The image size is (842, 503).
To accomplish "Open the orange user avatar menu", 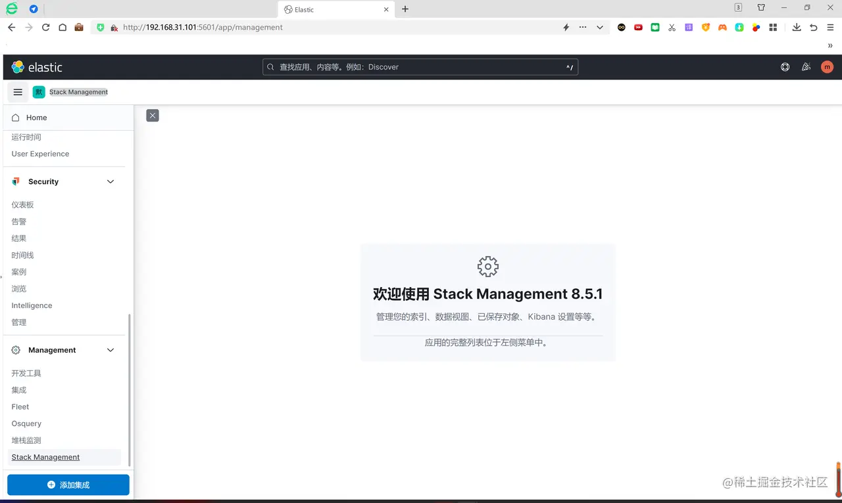I will coord(827,67).
